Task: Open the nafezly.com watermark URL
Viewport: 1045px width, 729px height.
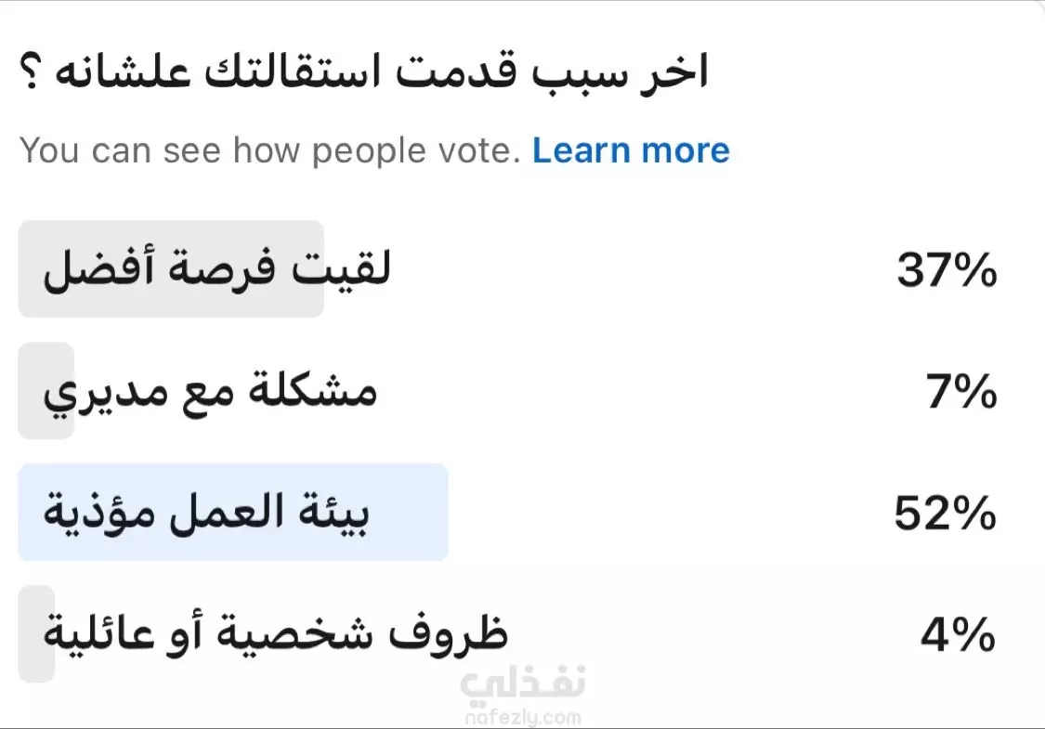Action: click(523, 718)
